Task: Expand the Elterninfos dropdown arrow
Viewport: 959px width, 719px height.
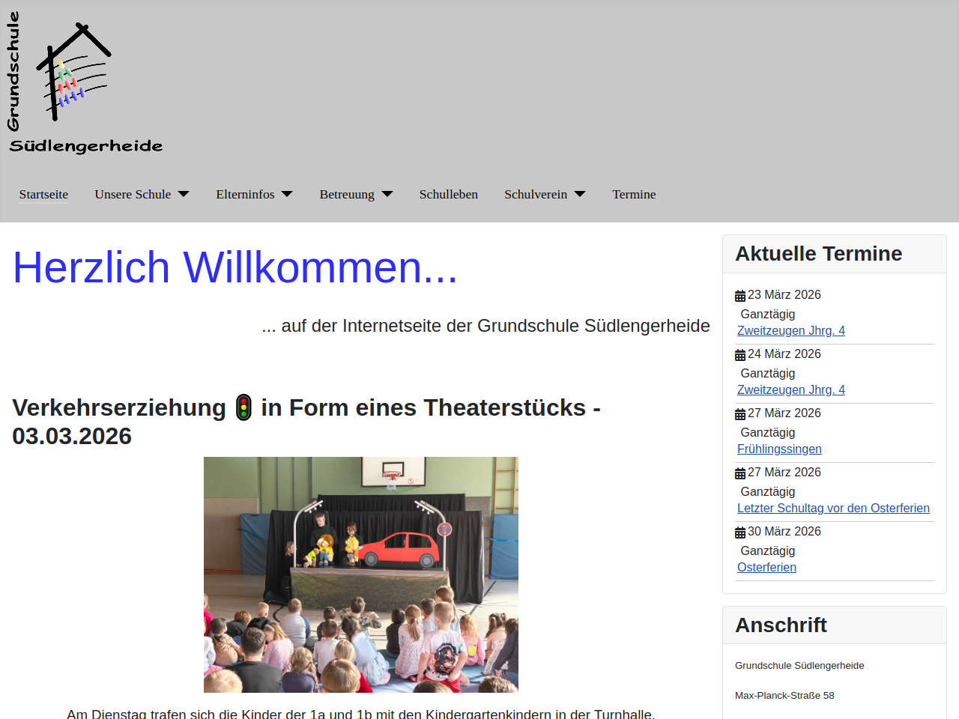Action: pyautogui.click(x=287, y=195)
